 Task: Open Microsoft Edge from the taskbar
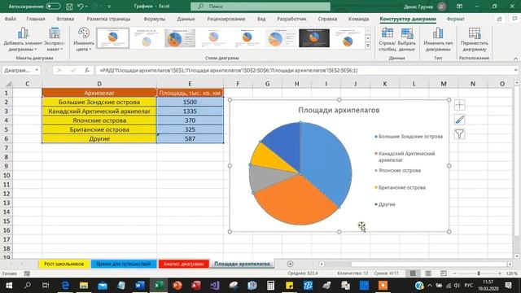point(65,286)
